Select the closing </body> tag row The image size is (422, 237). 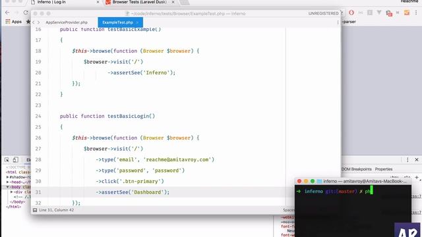pyautogui.click(x=18, y=202)
